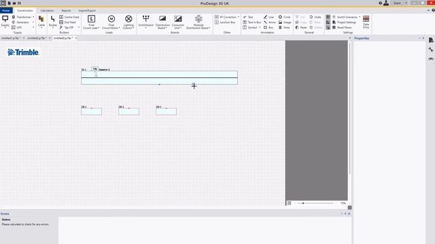Switch to the first Untitled document tab
Viewport: 435px width, 244px height.
pyautogui.click(x=10, y=38)
